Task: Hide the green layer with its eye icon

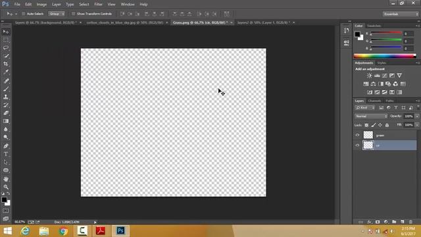Action: click(357, 135)
